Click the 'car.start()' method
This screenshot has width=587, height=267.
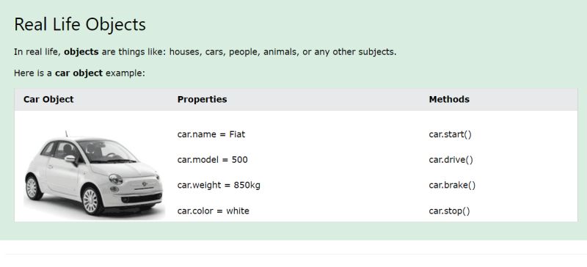[x=451, y=134]
